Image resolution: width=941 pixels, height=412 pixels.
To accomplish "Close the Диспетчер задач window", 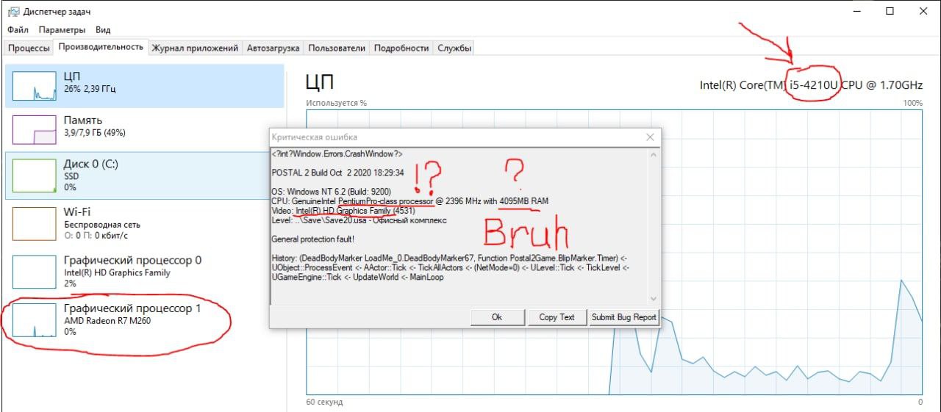I will click(x=923, y=11).
